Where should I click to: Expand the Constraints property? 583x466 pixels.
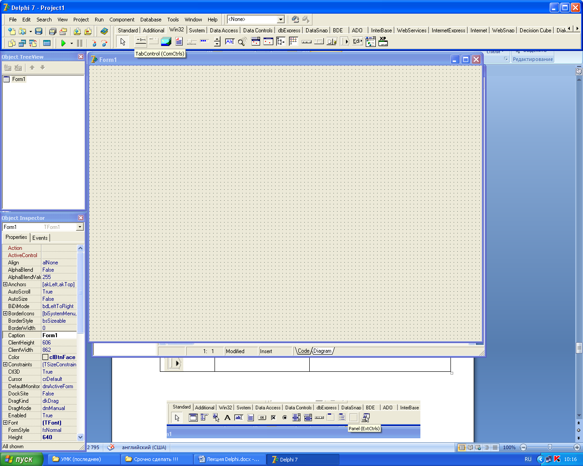5,365
